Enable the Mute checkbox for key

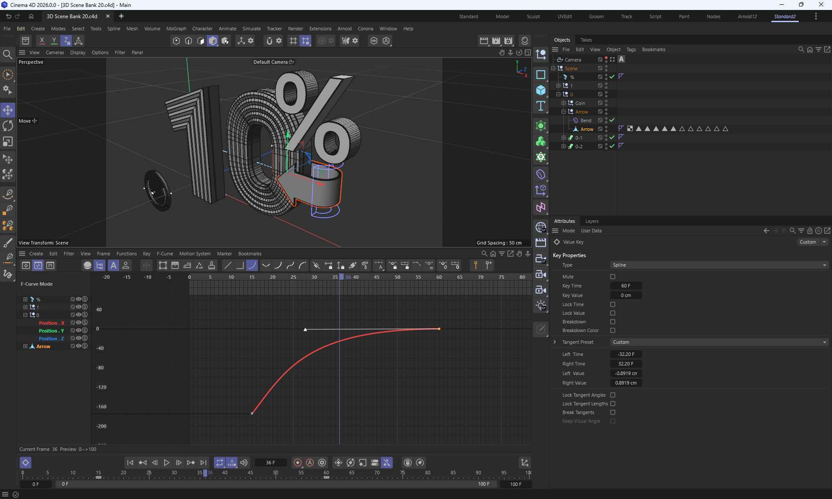click(613, 277)
